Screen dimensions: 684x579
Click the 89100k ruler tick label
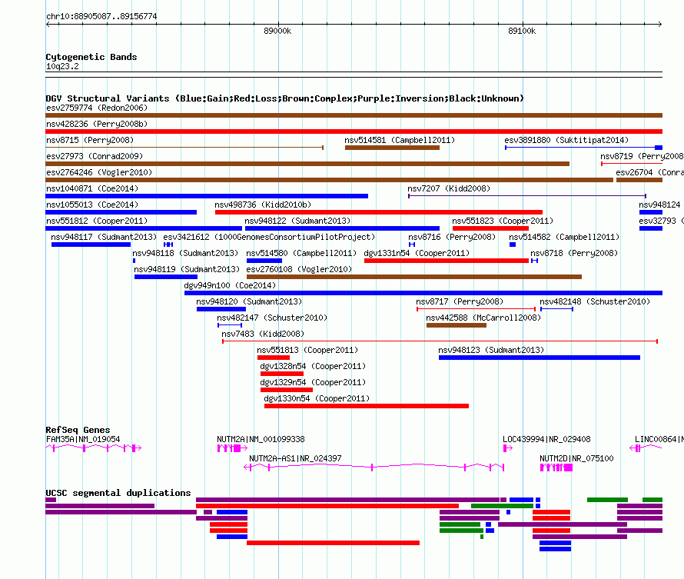pyautogui.click(x=522, y=31)
